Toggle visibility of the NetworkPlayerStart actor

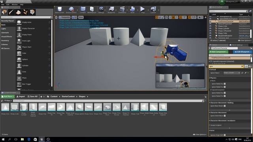point(210,24)
